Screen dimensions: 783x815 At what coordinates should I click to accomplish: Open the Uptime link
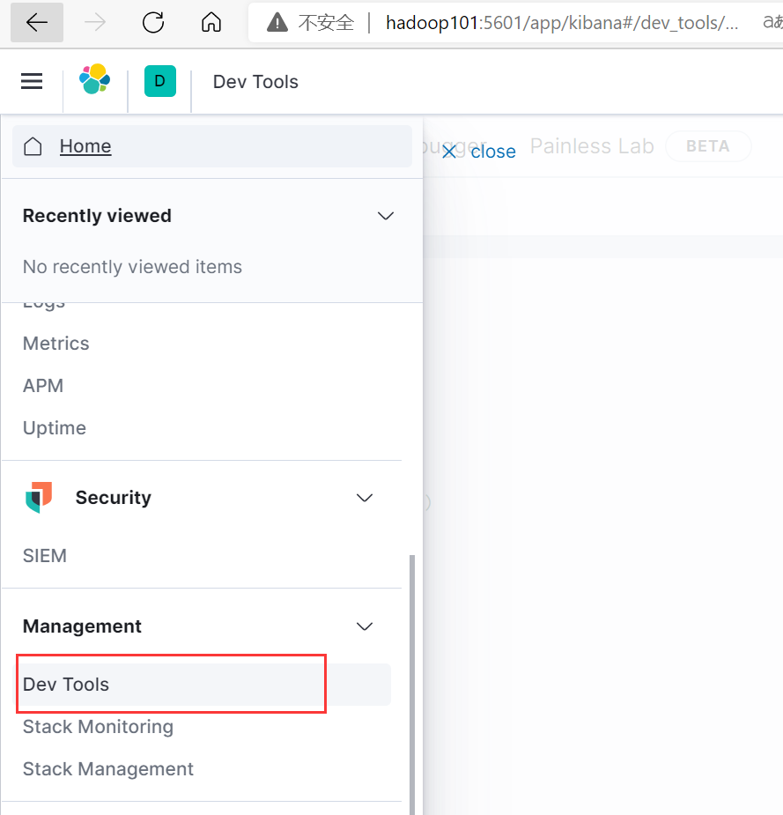[x=55, y=428]
